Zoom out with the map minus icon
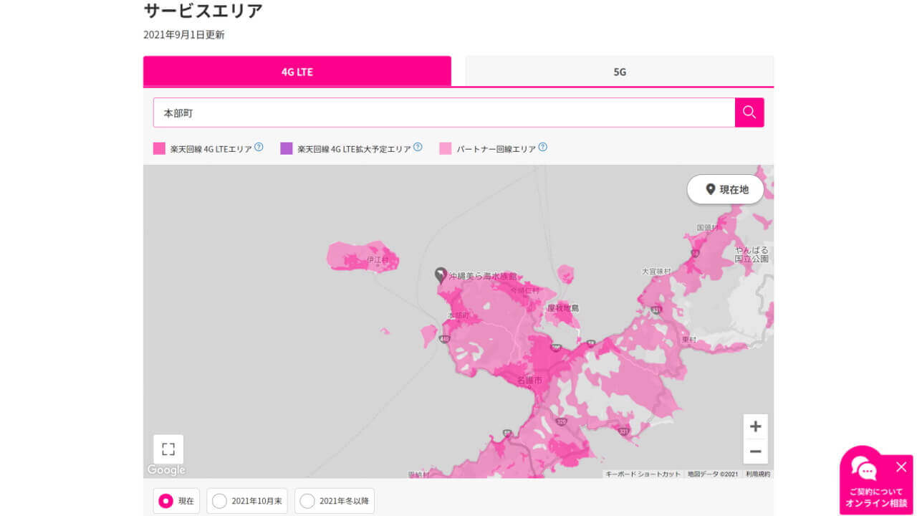Image resolution: width=917 pixels, height=516 pixels. (x=755, y=451)
